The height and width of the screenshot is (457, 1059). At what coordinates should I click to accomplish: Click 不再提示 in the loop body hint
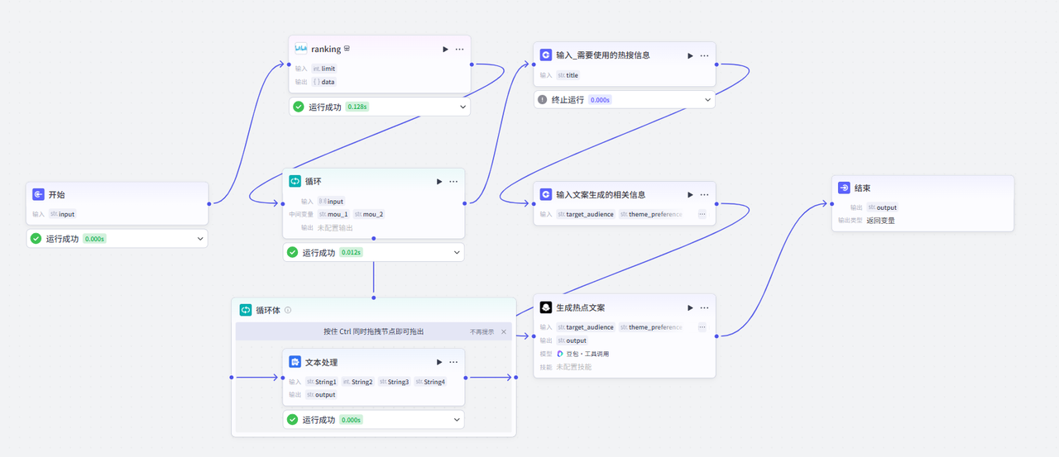[x=482, y=331]
